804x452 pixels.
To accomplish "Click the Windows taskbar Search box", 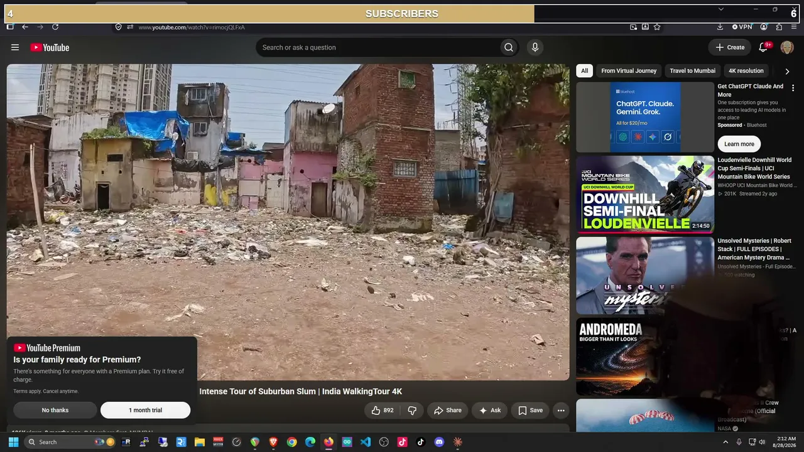I will [x=70, y=442].
